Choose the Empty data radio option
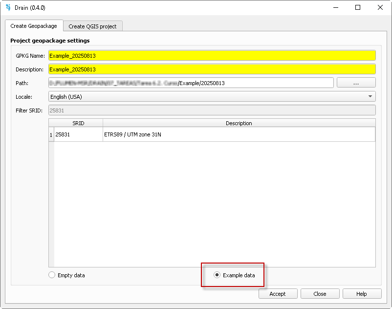392x309 pixels. click(x=52, y=275)
